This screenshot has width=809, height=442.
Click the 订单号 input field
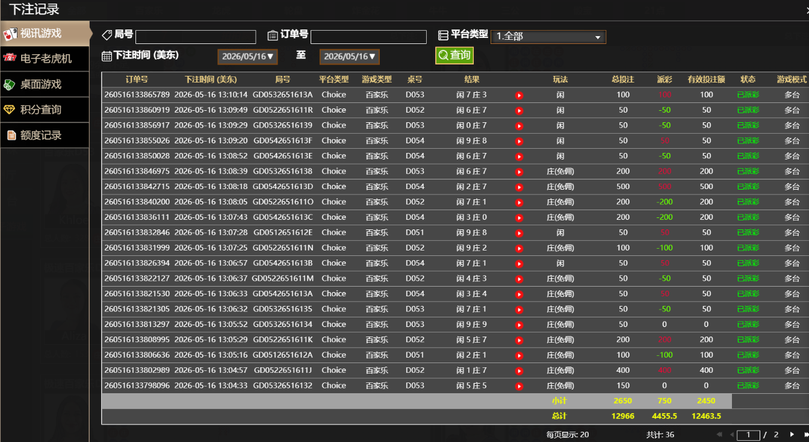[368, 37]
